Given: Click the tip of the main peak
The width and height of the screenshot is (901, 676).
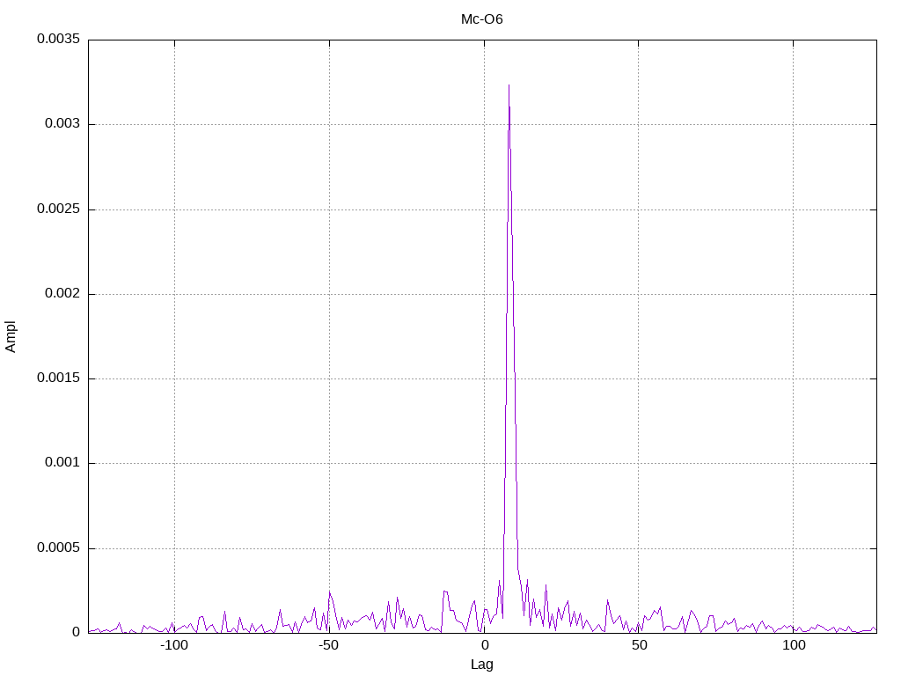Looking at the screenshot, I should [509, 85].
